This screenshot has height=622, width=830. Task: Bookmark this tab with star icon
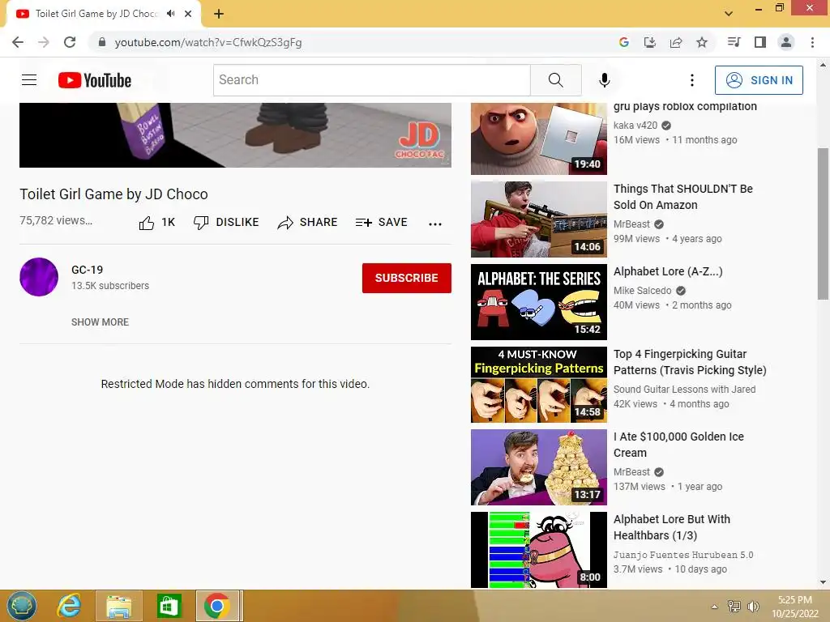coord(702,42)
